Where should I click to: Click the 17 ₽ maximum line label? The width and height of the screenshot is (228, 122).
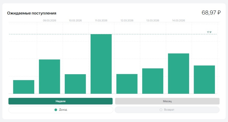(209, 32)
